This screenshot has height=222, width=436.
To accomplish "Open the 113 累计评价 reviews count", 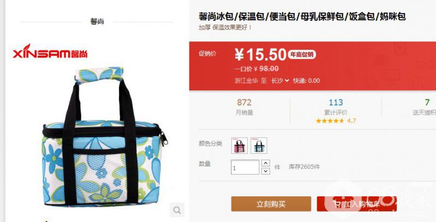I will (336, 107).
